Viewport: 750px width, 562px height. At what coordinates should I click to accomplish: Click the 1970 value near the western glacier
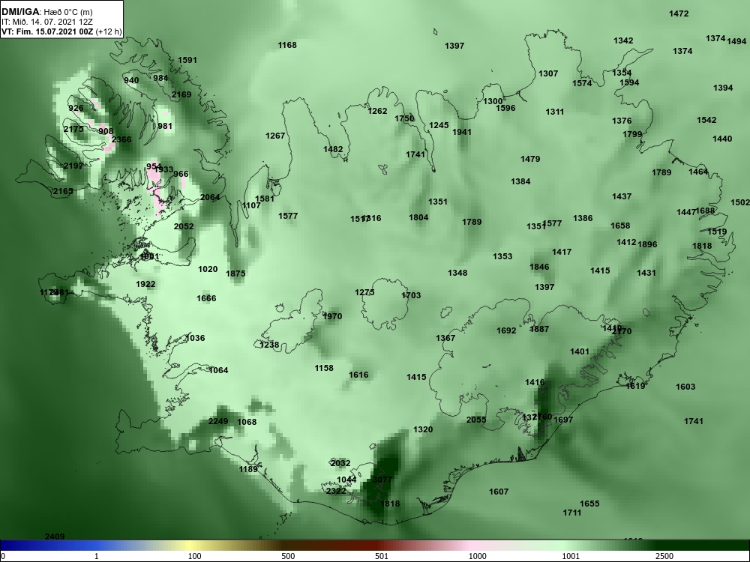point(332,316)
